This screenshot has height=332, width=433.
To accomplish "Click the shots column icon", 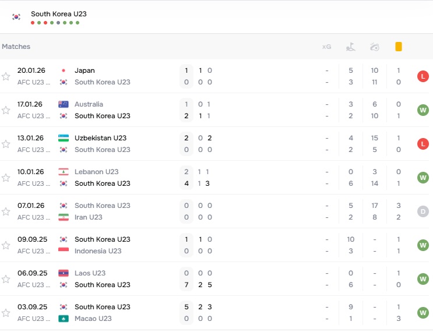I will tap(375, 47).
